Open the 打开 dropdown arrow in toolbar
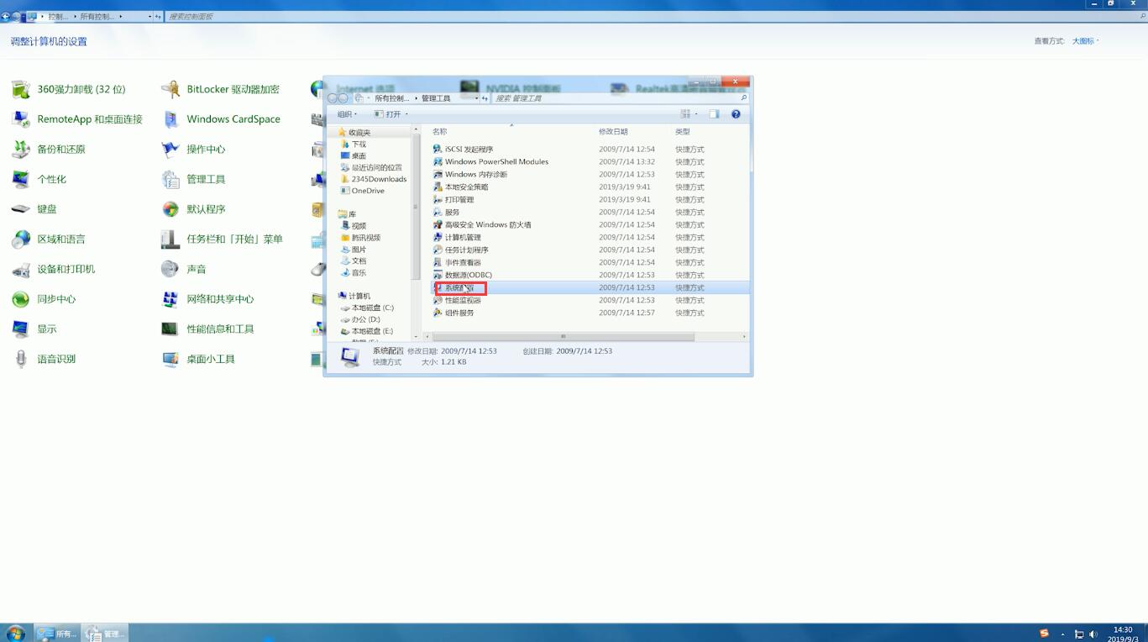This screenshot has height=642, width=1148. click(x=406, y=114)
